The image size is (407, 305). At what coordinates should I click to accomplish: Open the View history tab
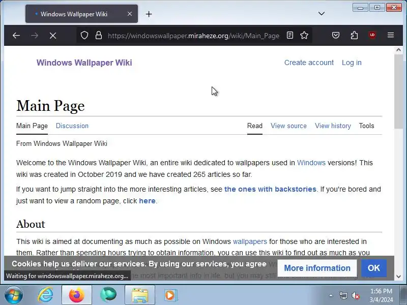tap(333, 126)
